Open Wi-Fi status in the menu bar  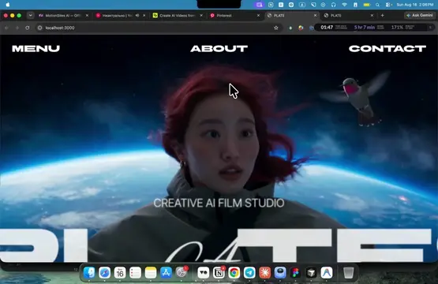pos(344,5)
